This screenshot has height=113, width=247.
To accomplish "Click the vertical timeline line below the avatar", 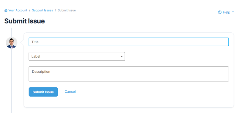I will (12, 80).
